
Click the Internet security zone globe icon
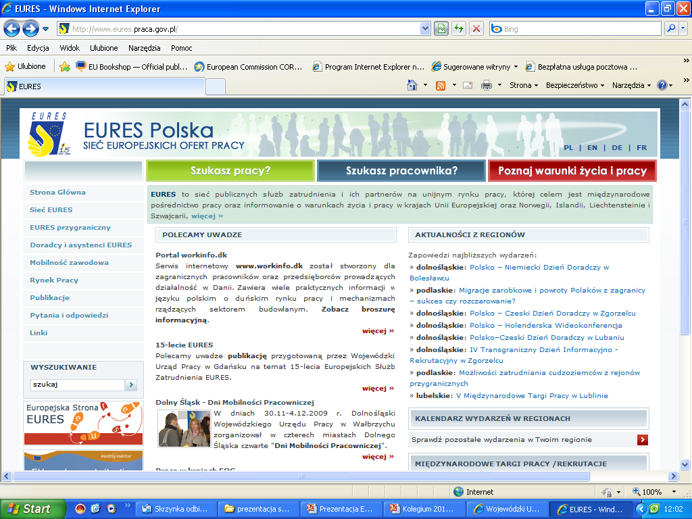(459, 492)
